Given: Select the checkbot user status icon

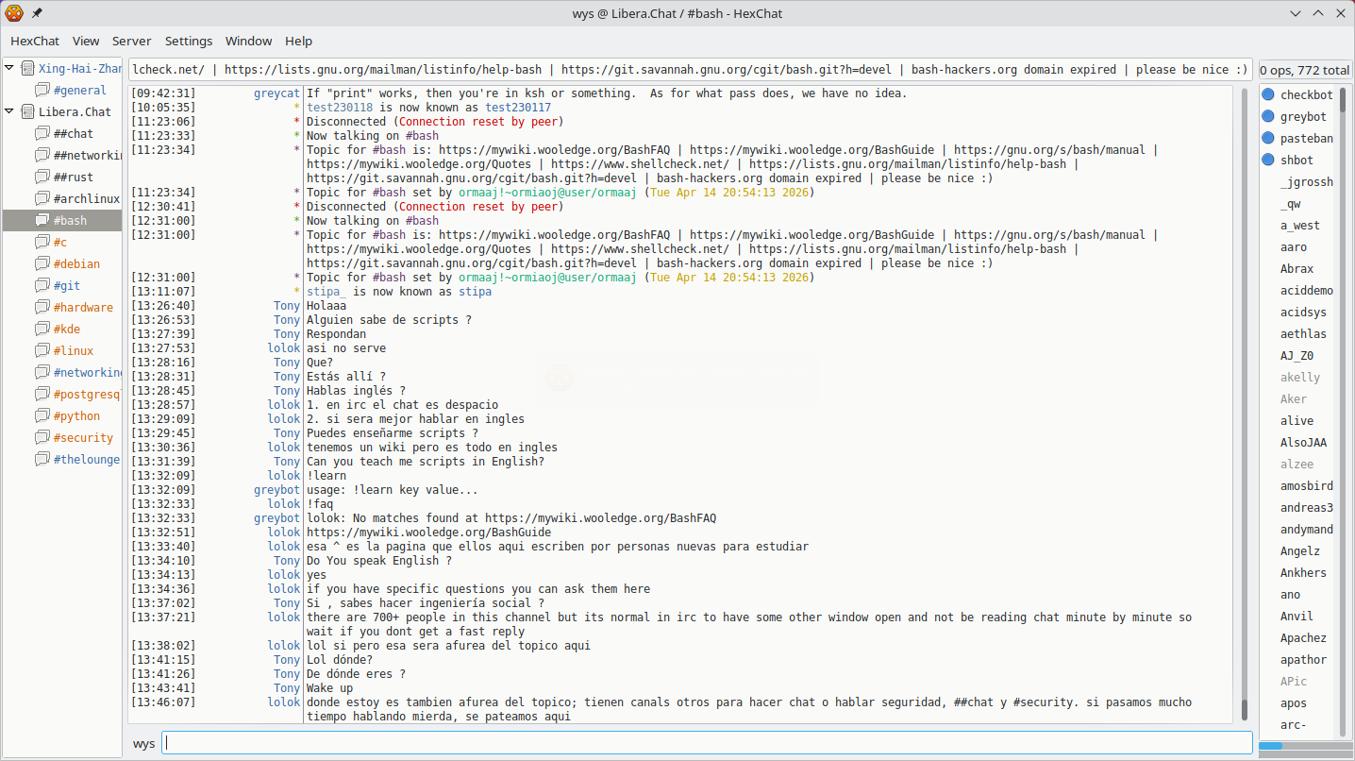Looking at the screenshot, I should coord(1268,94).
